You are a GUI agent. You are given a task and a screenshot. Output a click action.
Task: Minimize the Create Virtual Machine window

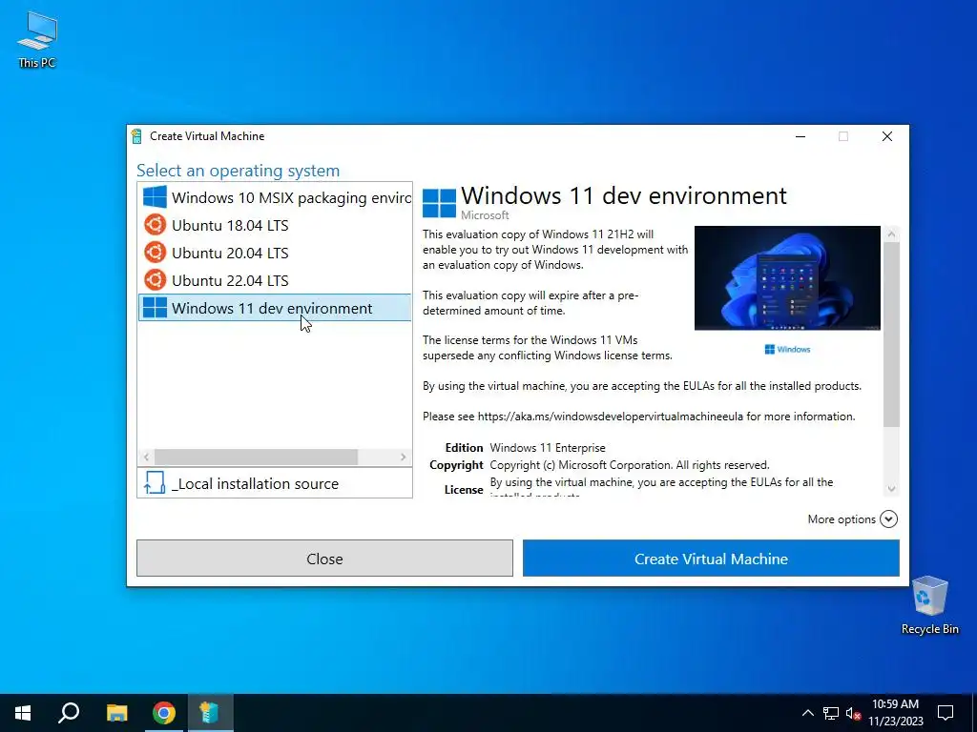tap(800, 136)
